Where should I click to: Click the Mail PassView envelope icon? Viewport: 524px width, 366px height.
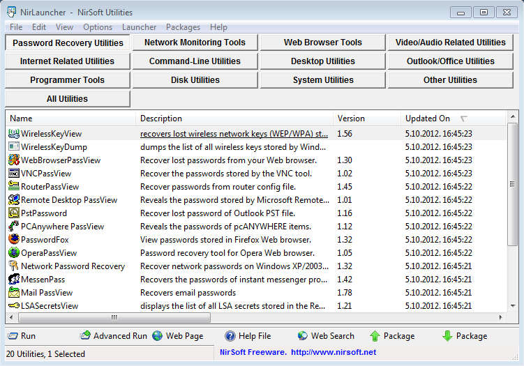[13, 293]
